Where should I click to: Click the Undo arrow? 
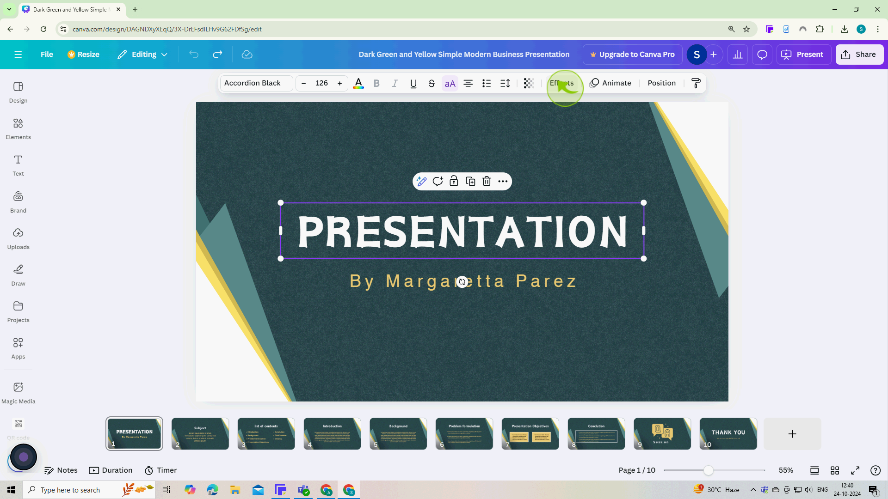pos(194,55)
